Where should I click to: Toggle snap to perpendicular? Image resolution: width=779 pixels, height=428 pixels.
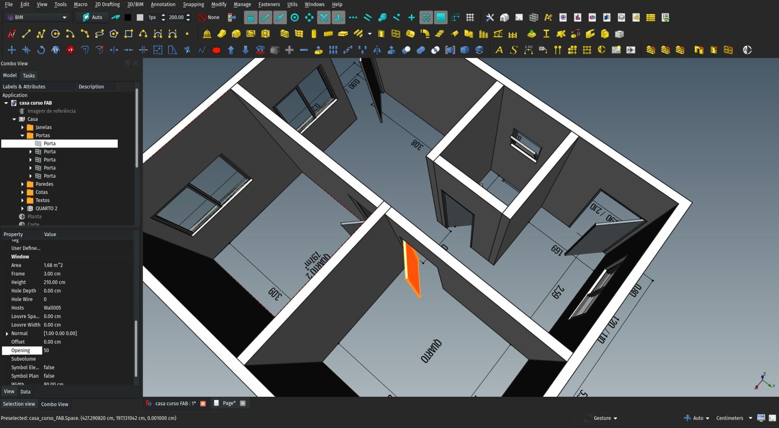pos(338,17)
